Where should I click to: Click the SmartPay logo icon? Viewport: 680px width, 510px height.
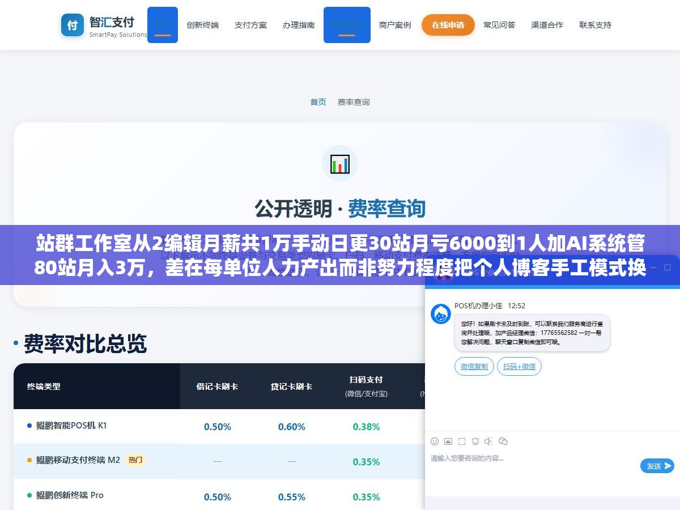pos(73,25)
